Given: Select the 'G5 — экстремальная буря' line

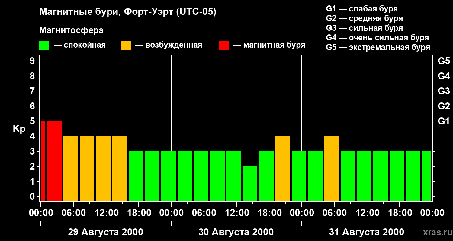Looking at the screenshot, I should coord(378,47).
